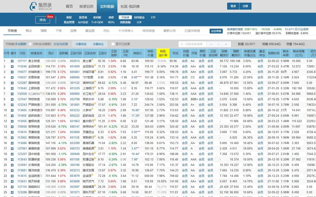The height and width of the screenshot is (197, 316).
Task: Sort by 转股溢价率 column header
Action: pos(163,53)
